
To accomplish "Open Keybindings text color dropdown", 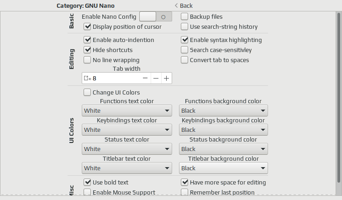I will point(127,130).
